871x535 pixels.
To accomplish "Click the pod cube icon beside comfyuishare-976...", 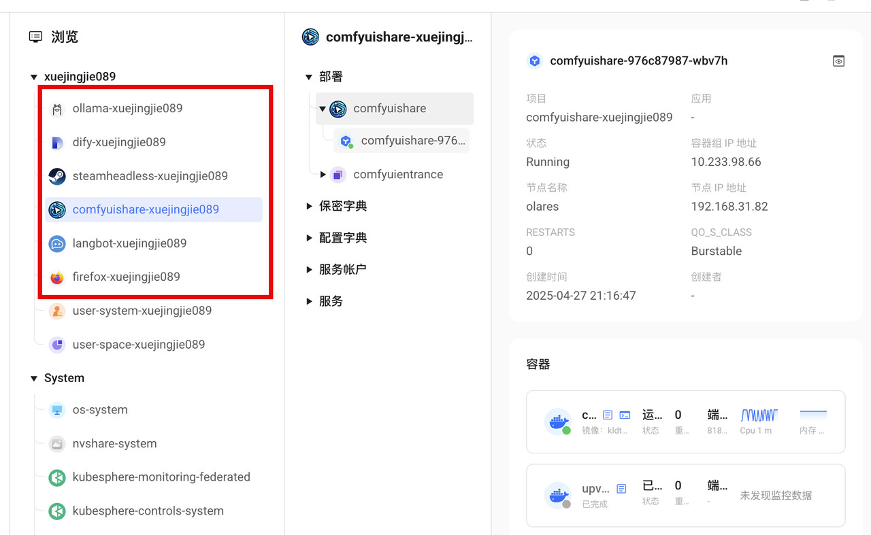I will 346,141.
